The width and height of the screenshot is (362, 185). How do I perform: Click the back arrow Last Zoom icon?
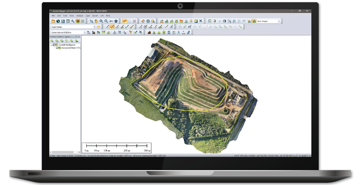click(x=111, y=21)
